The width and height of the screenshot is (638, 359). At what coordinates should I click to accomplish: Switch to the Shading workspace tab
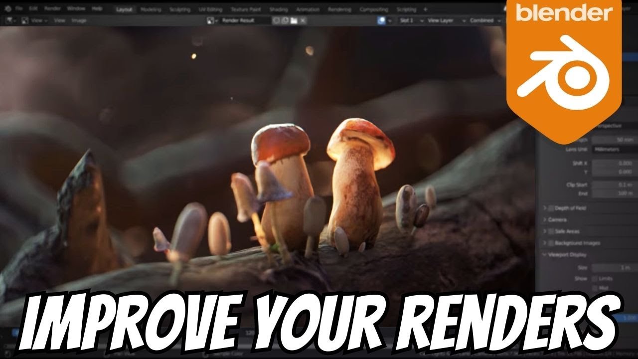279,9
